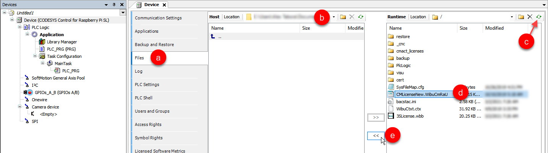Refresh the Host file list
The height and width of the screenshot is (153, 548).
tap(360, 17)
